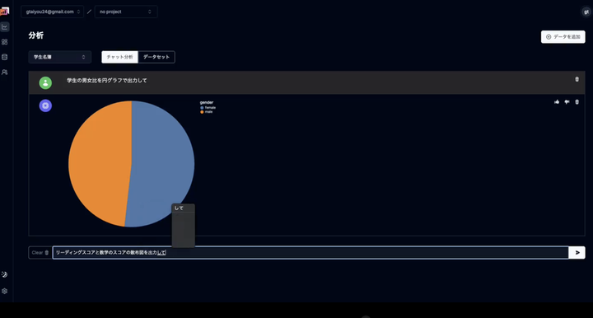Open the users icon in sidebar

pos(5,72)
